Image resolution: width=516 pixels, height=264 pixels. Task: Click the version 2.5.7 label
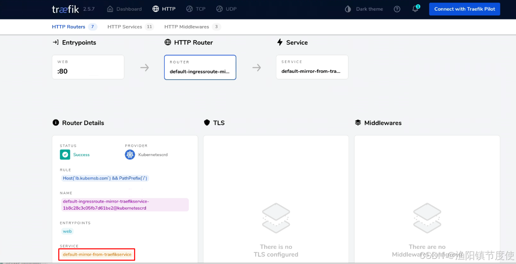89,9
